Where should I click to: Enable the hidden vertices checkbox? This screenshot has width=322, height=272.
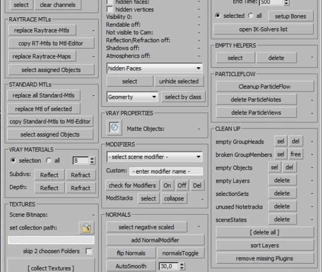[110, 9]
